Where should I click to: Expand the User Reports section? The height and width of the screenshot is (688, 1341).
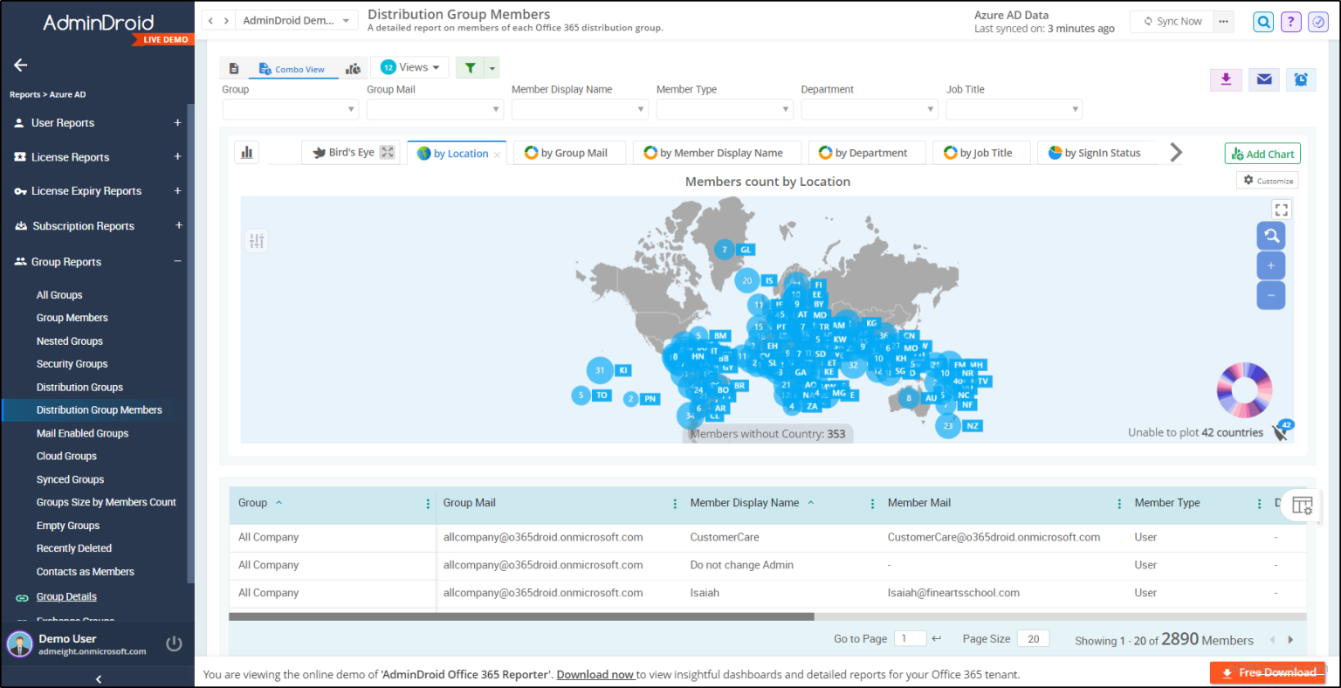point(177,123)
